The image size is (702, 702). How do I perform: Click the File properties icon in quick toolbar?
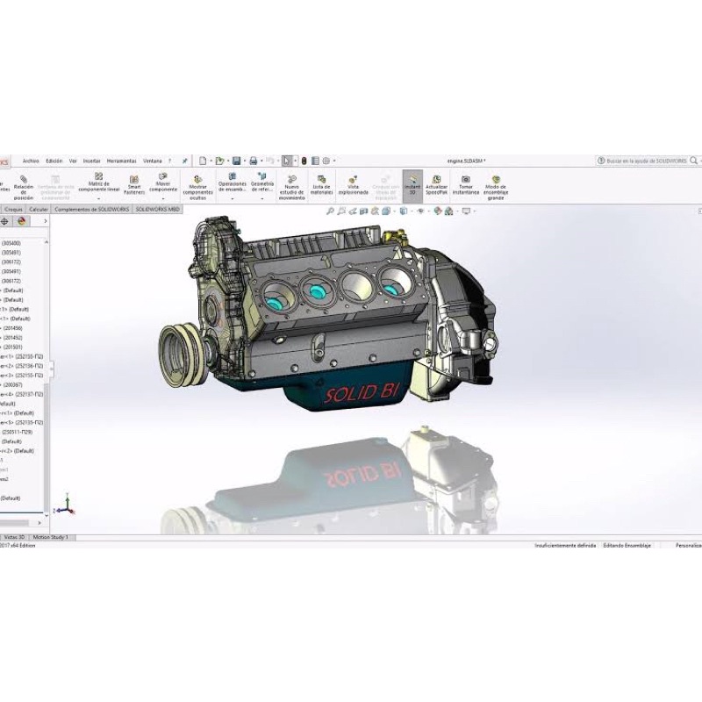pos(315,161)
